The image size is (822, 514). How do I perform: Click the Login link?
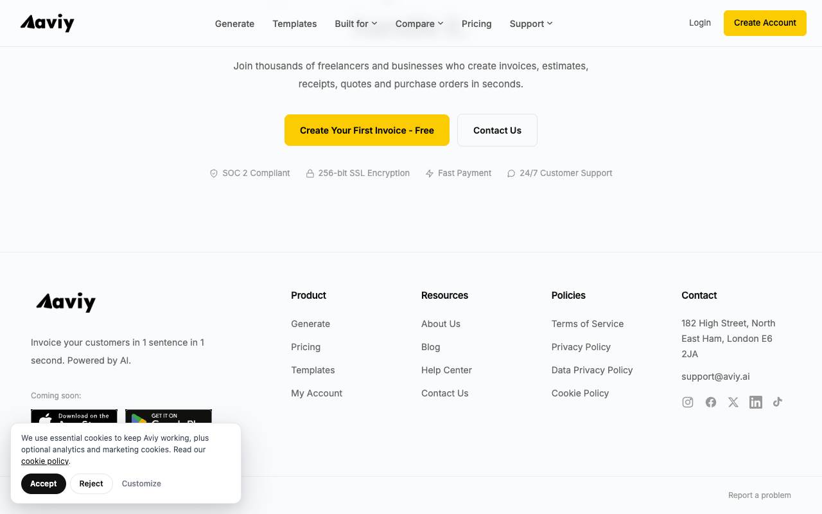[x=700, y=22]
